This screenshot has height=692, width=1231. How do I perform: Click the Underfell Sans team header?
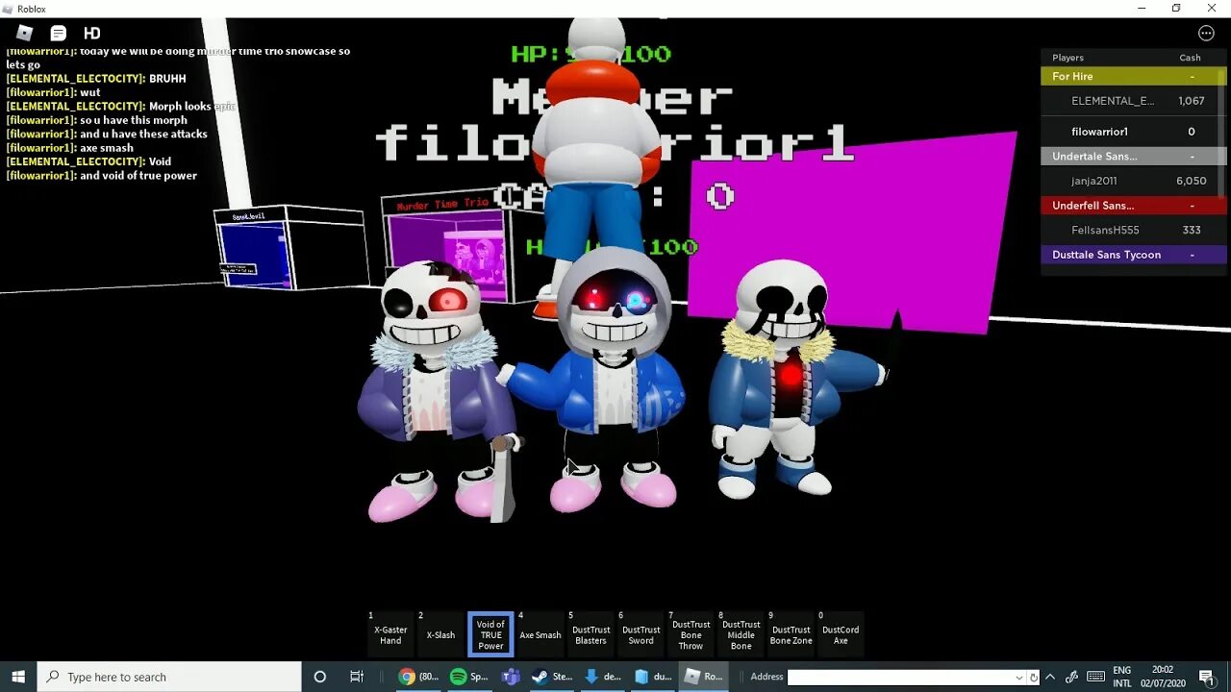coord(1130,206)
